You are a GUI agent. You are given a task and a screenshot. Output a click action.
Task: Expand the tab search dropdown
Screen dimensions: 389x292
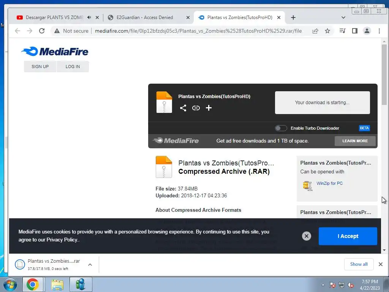pyautogui.click(x=343, y=17)
